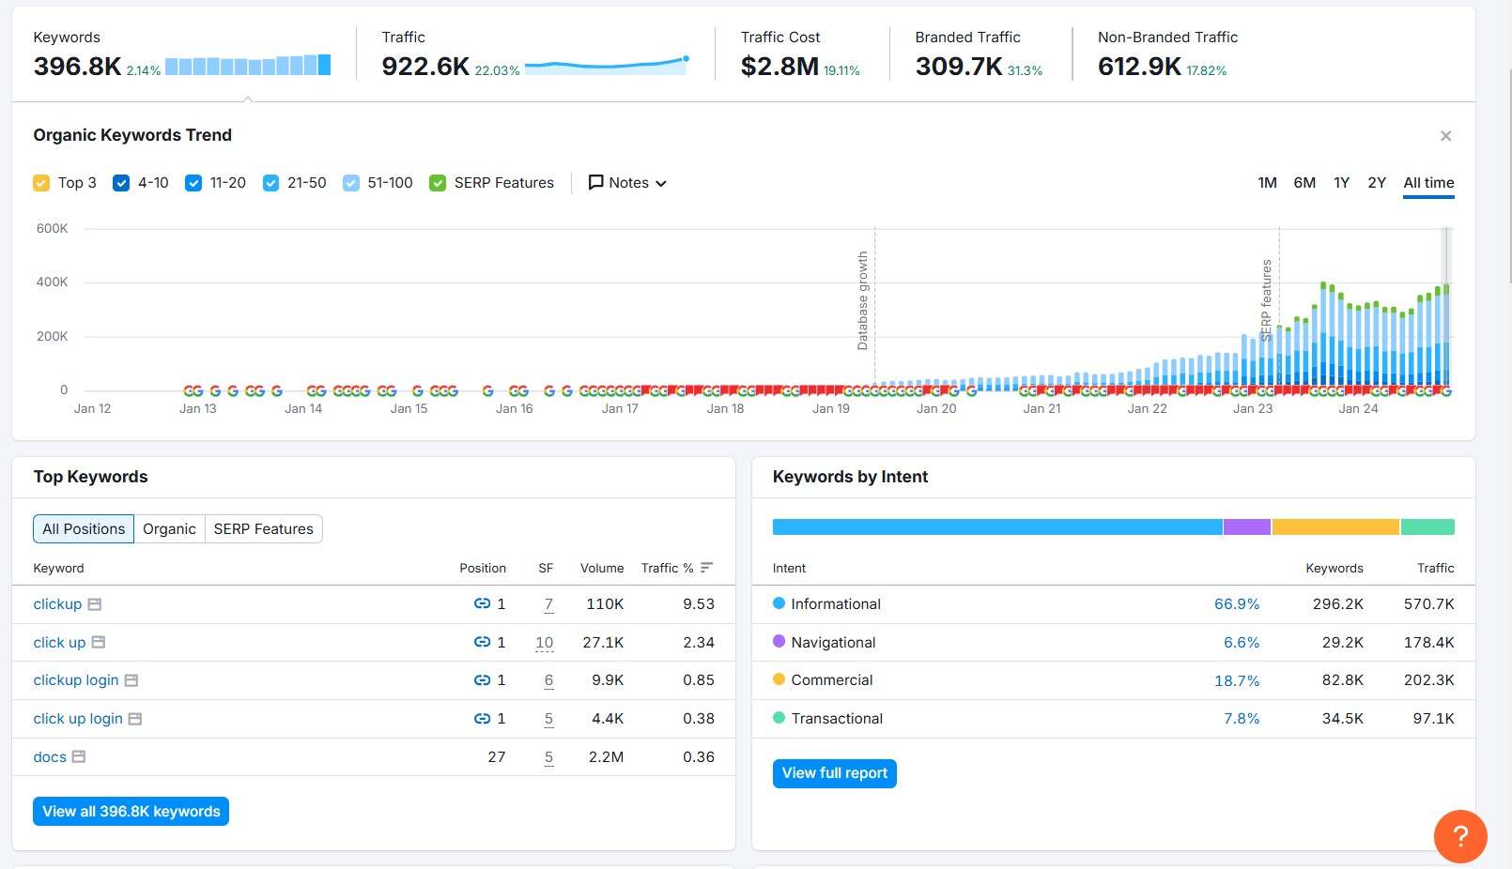Select the 2Y time range
This screenshot has height=869, width=1512.
pyautogui.click(x=1377, y=183)
